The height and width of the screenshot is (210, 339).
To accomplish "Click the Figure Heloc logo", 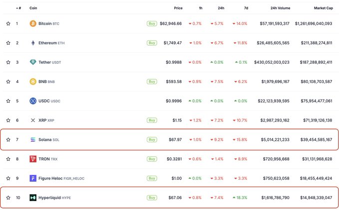I will (x=33, y=178).
